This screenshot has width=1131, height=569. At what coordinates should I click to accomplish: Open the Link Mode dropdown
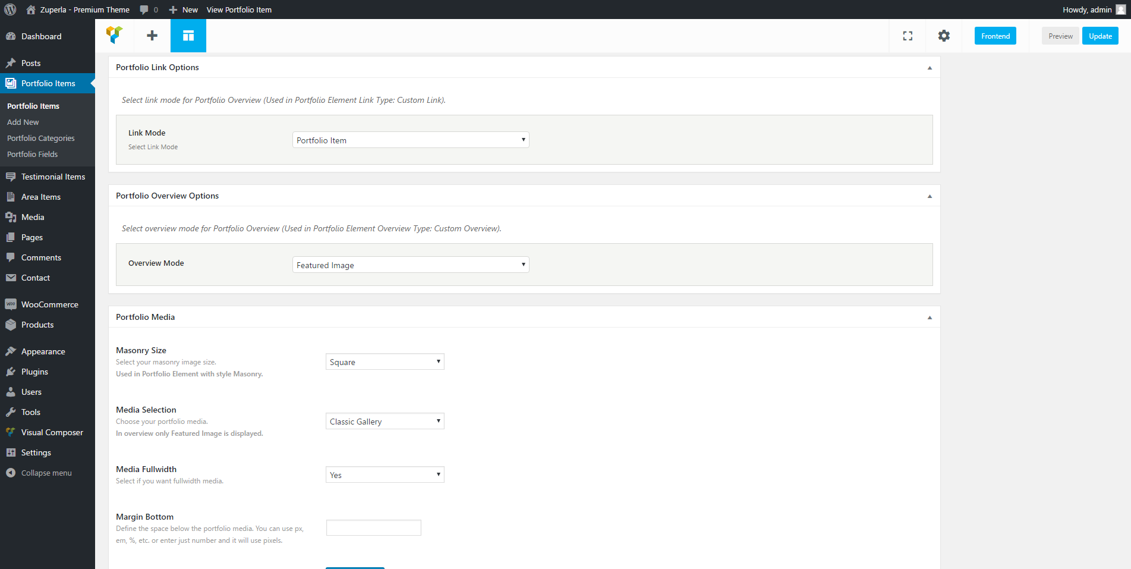click(411, 140)
